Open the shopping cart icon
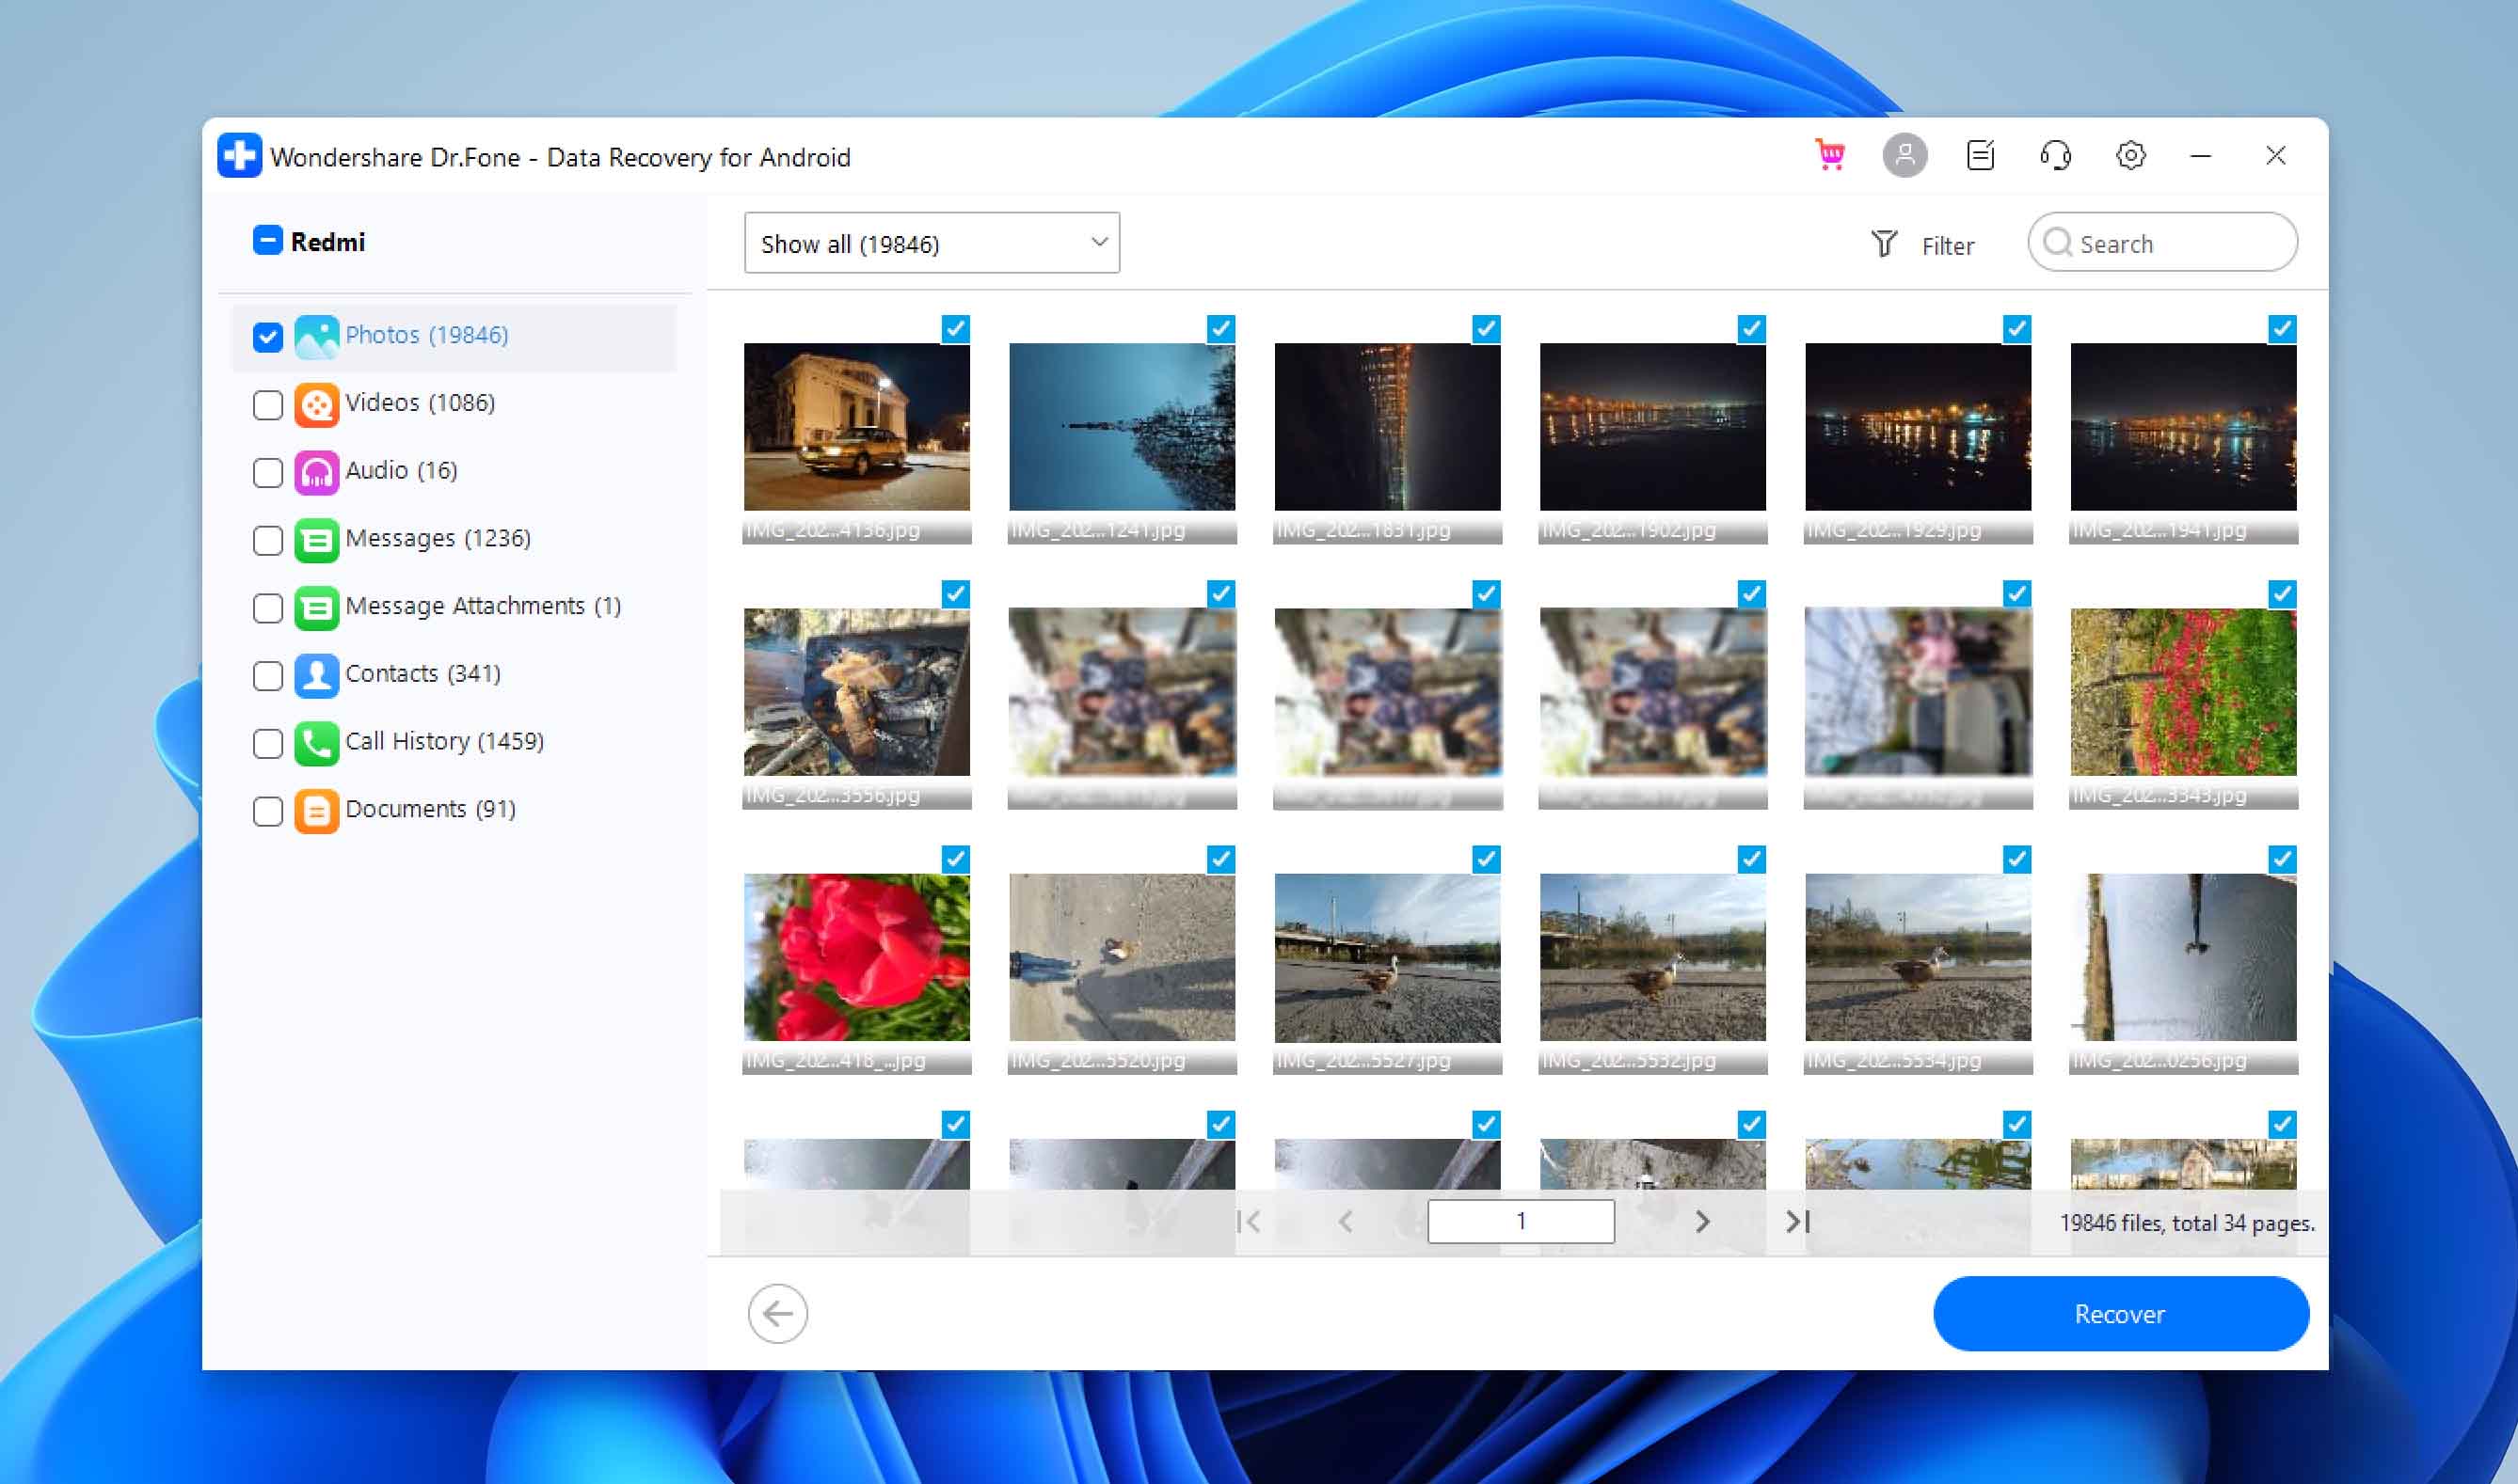2518x1484 pixels. (1830, 155)
